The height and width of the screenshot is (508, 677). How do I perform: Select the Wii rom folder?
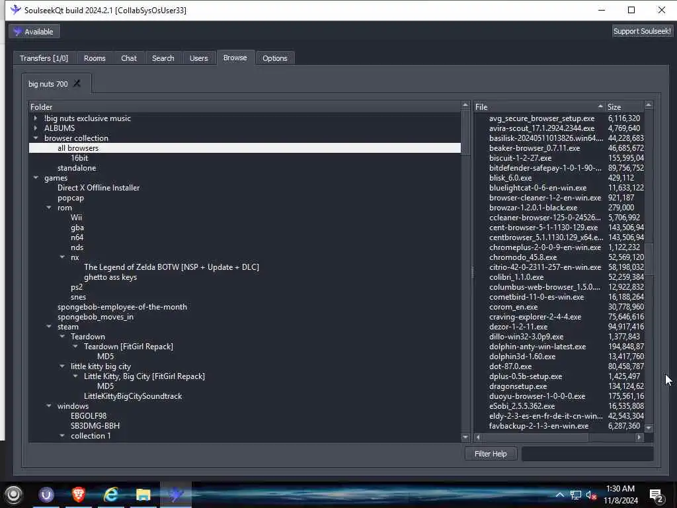(x=77, y=217)
